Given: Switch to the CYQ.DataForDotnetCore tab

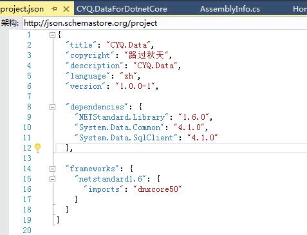Looking at the screenshot, I should [122, 9].
